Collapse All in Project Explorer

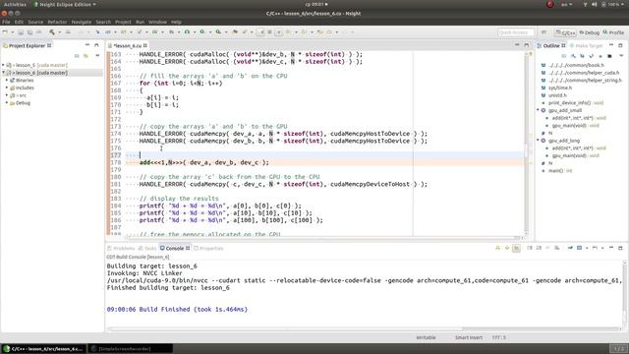point(77,56)
